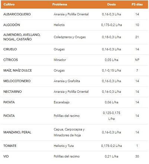Viewport: 149px width, 164px height.
Task: Select the 0,125-0,175 L/ha dose cell
Action: [x=111, y=116]
